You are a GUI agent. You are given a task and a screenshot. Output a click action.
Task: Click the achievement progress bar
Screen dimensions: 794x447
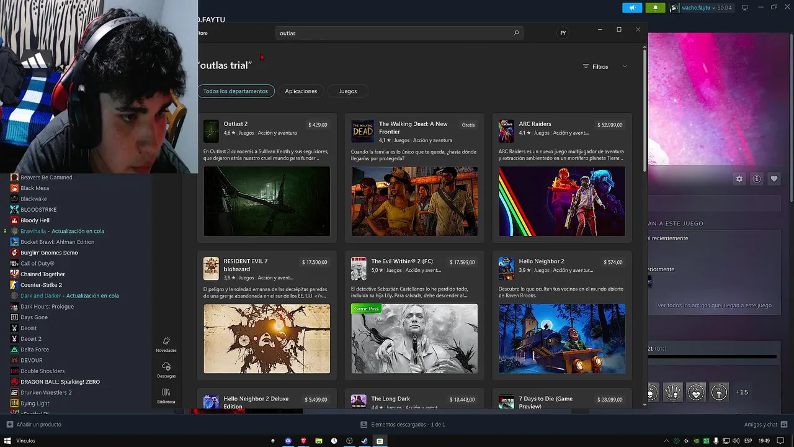712,357
